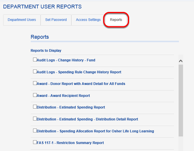Click 'Award - Award Recipient Report' label

[63, 96]
